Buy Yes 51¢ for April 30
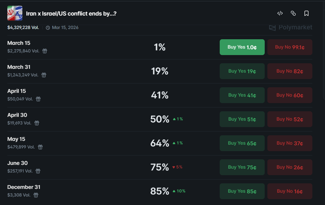 pyautogui.click(x=242, y=119)
